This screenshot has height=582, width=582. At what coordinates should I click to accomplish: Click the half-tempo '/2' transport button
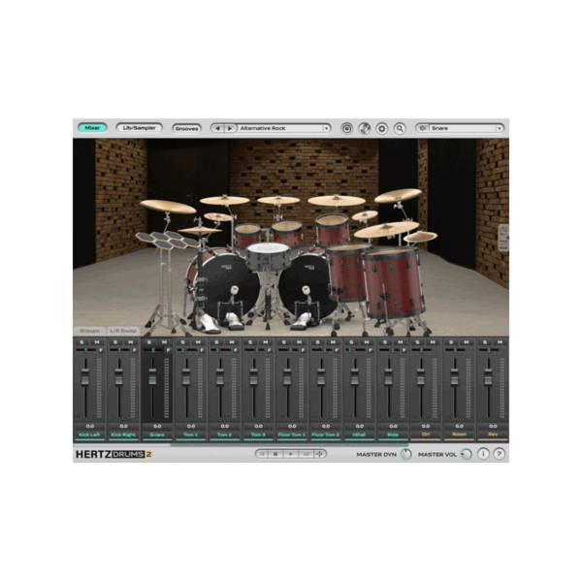[x=262, y=454]
